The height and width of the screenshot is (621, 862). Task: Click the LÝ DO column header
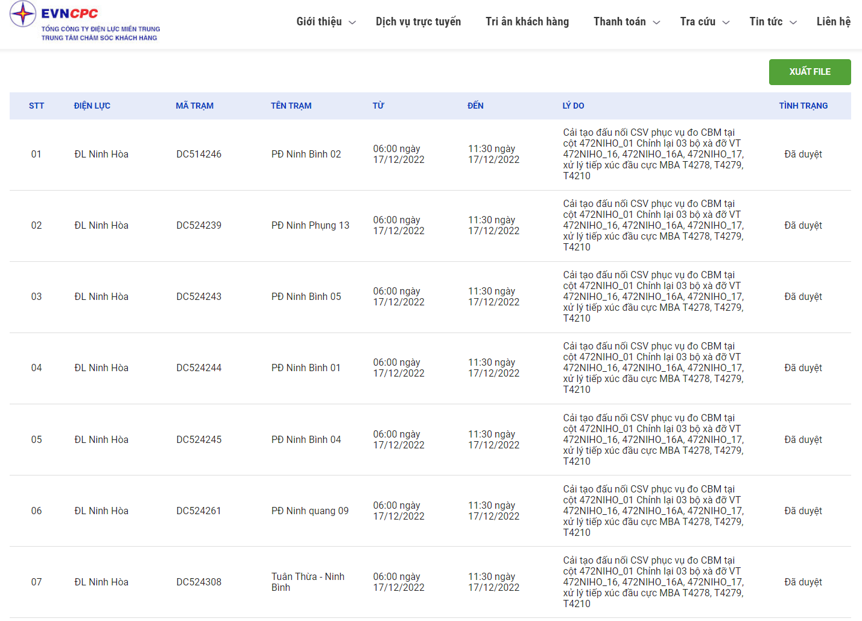point(573,106)
